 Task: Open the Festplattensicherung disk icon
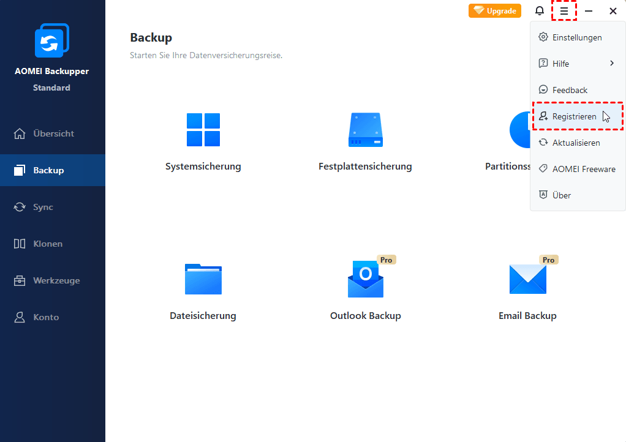point(365,130)
